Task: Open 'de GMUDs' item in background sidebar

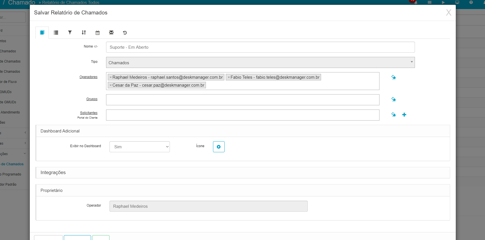Action: (x=8, y=102)
